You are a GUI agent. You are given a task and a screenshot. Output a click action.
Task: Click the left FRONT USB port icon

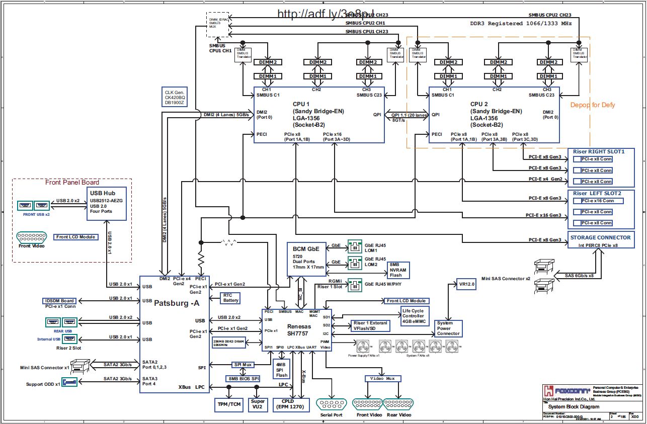click(25, 205)
